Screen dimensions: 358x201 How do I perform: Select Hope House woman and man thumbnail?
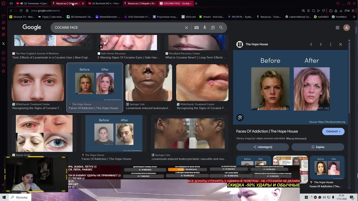(x=114, y=133)
